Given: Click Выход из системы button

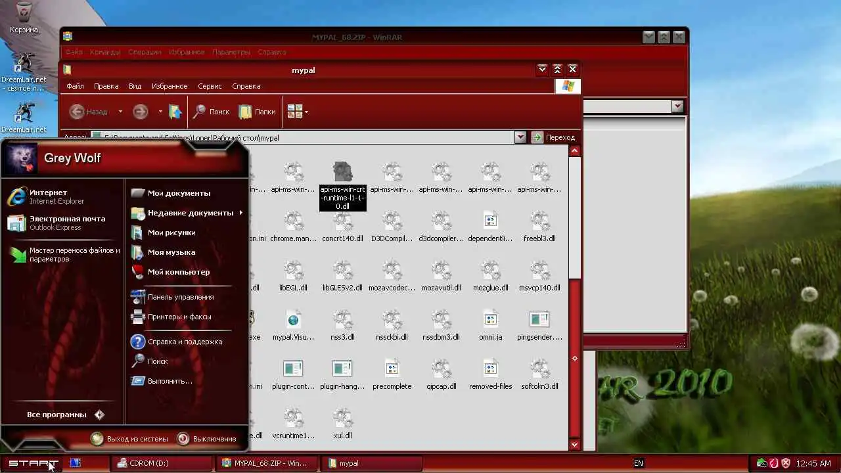Looking at the screenshot, I should click(x=129, y=439).
